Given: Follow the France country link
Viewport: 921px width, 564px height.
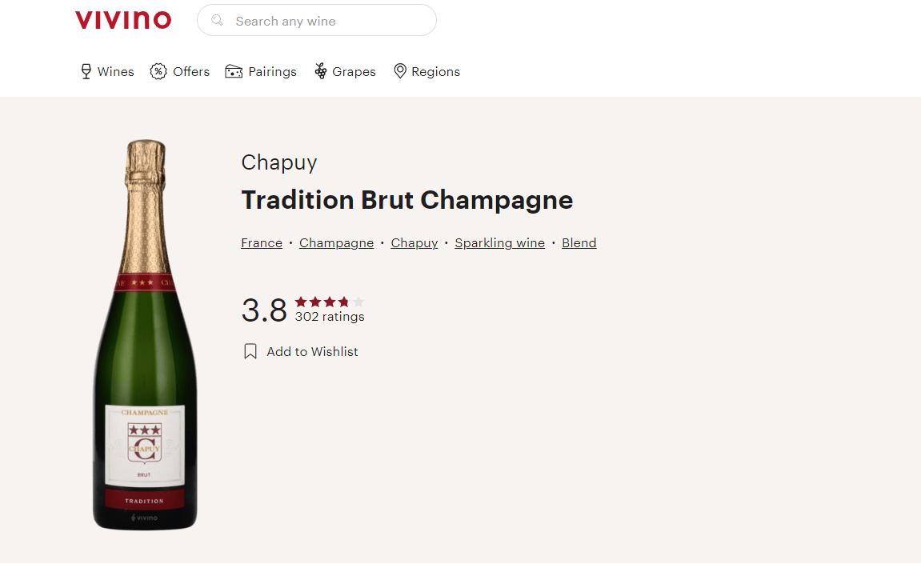Looking at the screenshot, I should (262, 243).
